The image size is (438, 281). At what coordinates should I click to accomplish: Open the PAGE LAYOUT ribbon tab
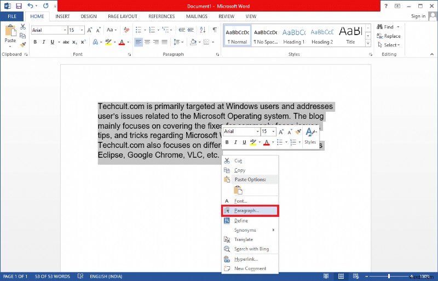pos(122,16)
